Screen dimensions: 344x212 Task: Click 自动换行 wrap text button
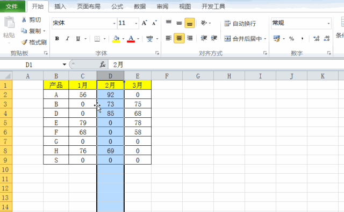pyautogui.click(x=240, y=23)
